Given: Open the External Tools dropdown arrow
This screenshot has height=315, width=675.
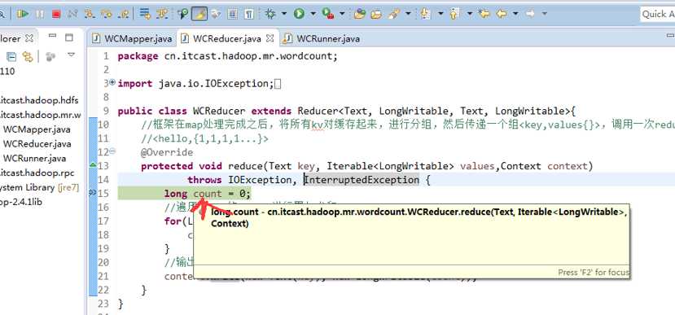Looking at the screenshot, I should (x=342, y=14).
